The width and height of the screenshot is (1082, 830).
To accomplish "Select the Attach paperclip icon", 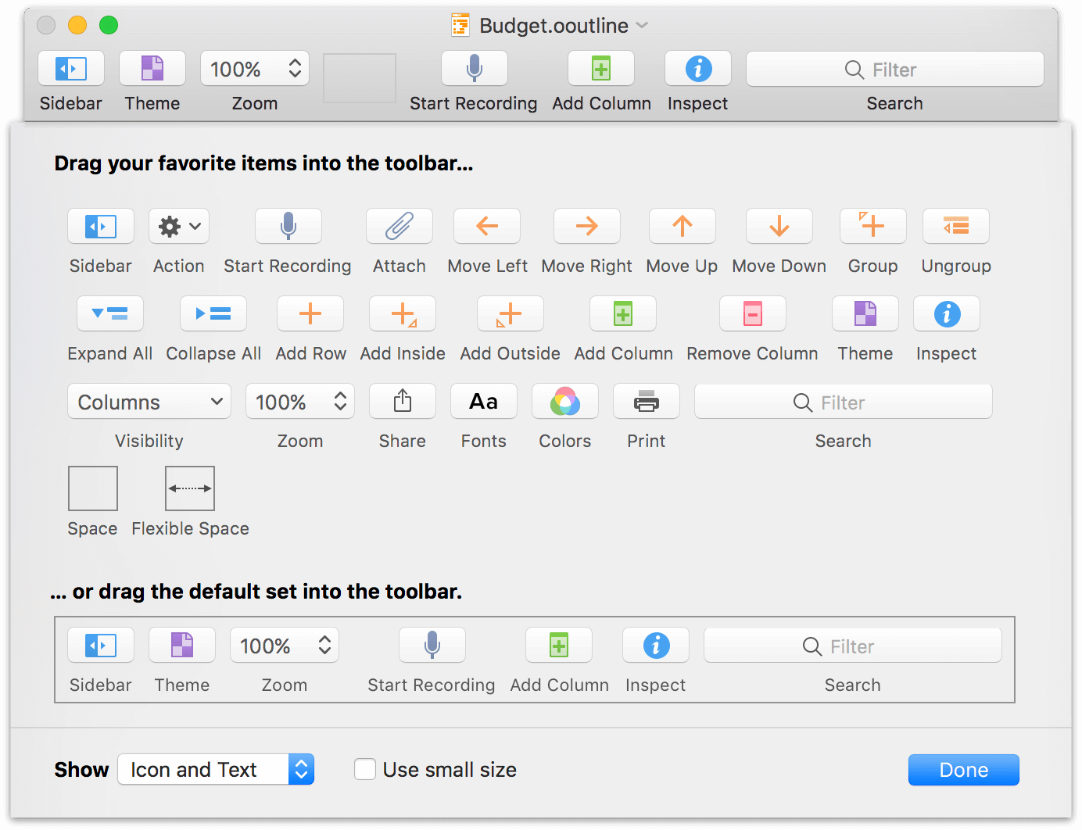I will click(x=399, y=227).
